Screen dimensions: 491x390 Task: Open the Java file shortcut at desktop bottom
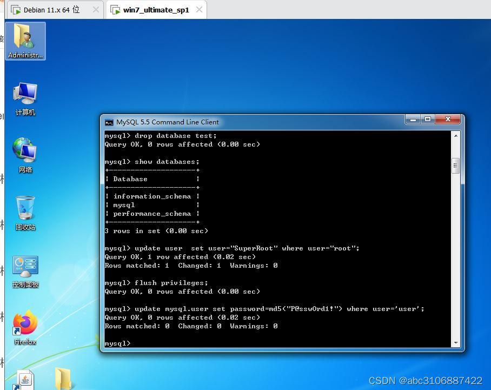(24, 380)
